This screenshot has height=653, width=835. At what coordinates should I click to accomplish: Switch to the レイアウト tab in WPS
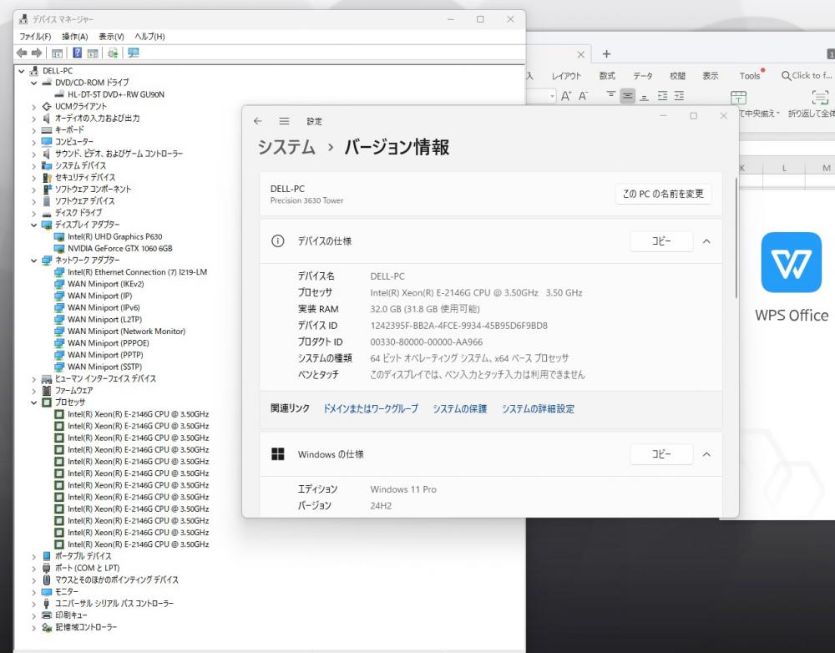tap(566, 76)
